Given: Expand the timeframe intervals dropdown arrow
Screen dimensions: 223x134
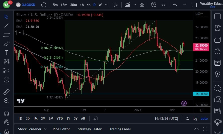Looking at the screenshot, I should point(107,5).
